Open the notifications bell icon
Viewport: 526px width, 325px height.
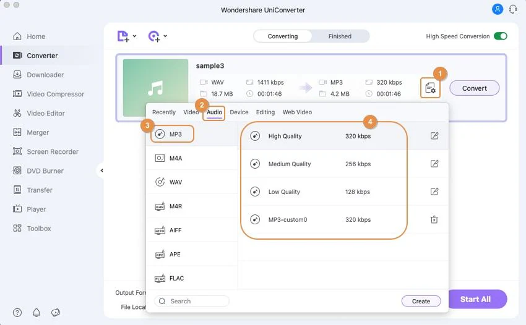[x=37, y=313]
